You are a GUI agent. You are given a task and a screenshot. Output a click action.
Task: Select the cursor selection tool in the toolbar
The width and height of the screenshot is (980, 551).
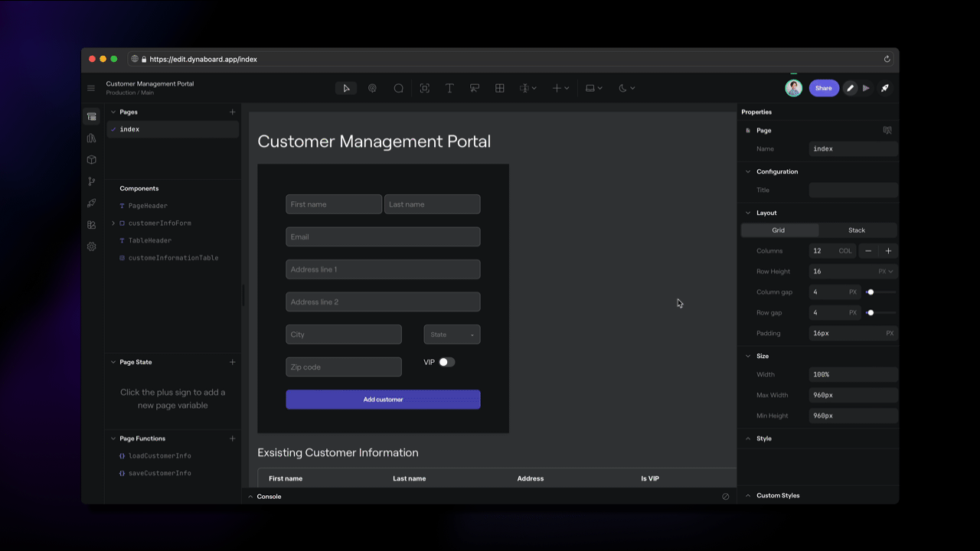[x=346, y=88]
